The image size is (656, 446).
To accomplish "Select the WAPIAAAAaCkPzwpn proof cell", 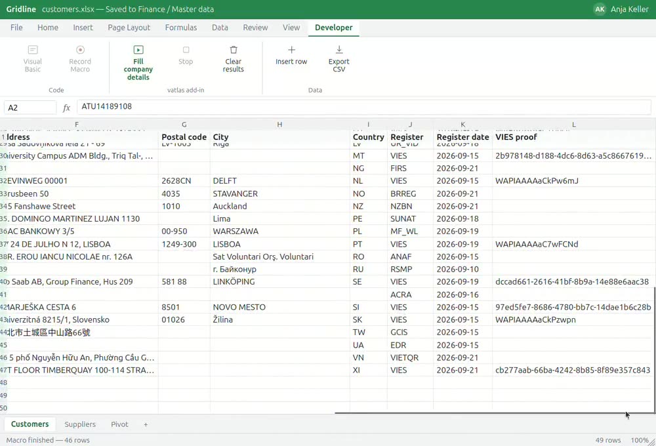I will (573, 319).
